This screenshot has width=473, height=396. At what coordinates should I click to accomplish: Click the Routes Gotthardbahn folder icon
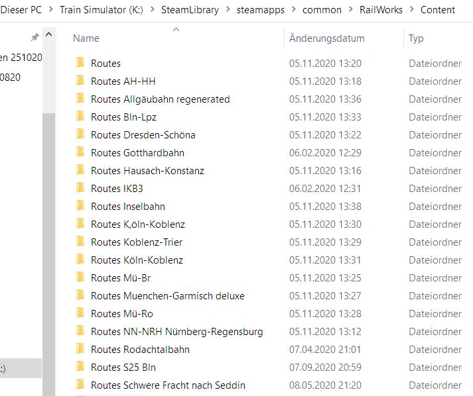pos(80,152)
